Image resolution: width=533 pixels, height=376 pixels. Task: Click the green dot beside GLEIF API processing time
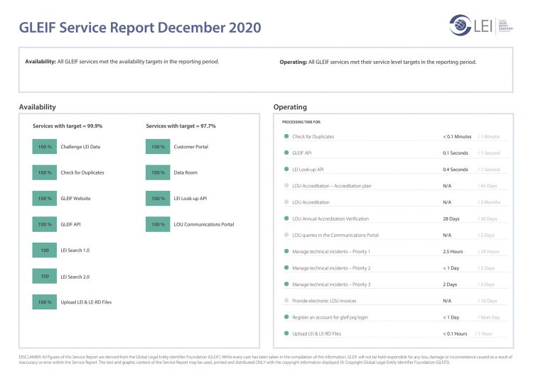(x=286, y=153)
